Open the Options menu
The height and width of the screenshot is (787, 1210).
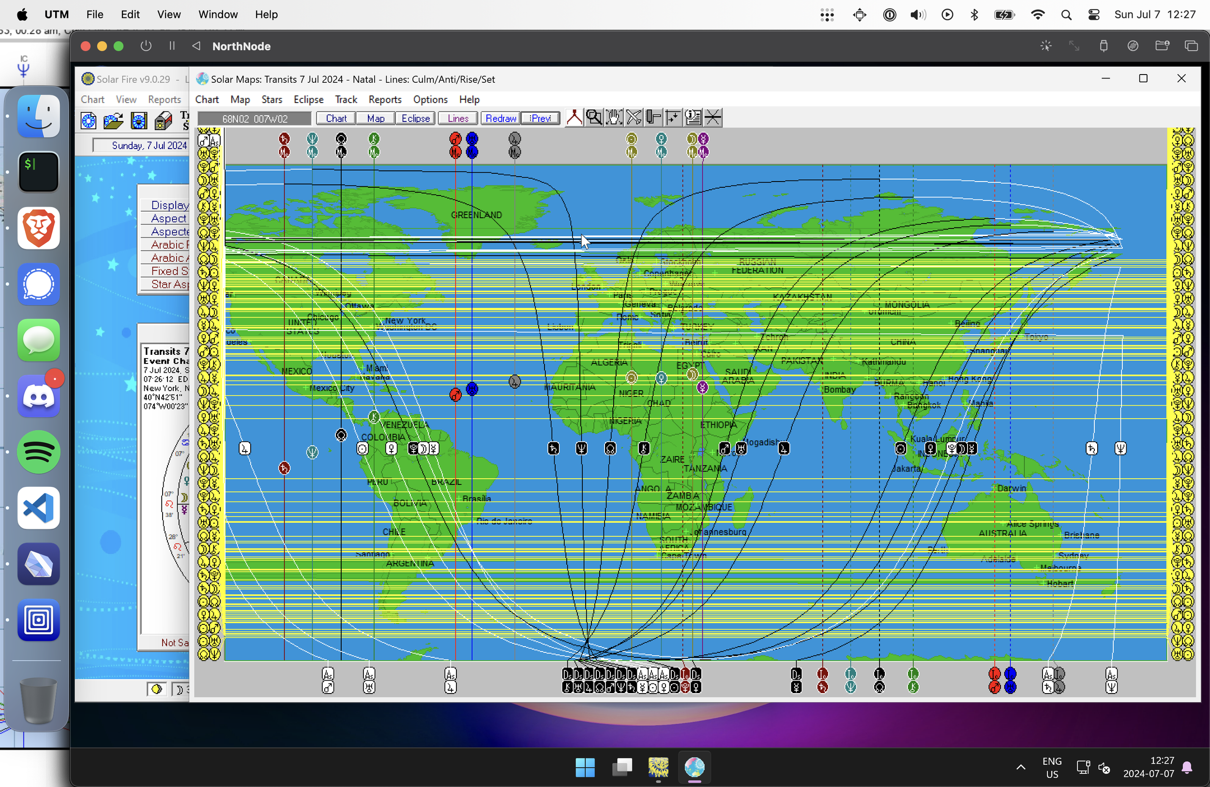coord(430,99)
